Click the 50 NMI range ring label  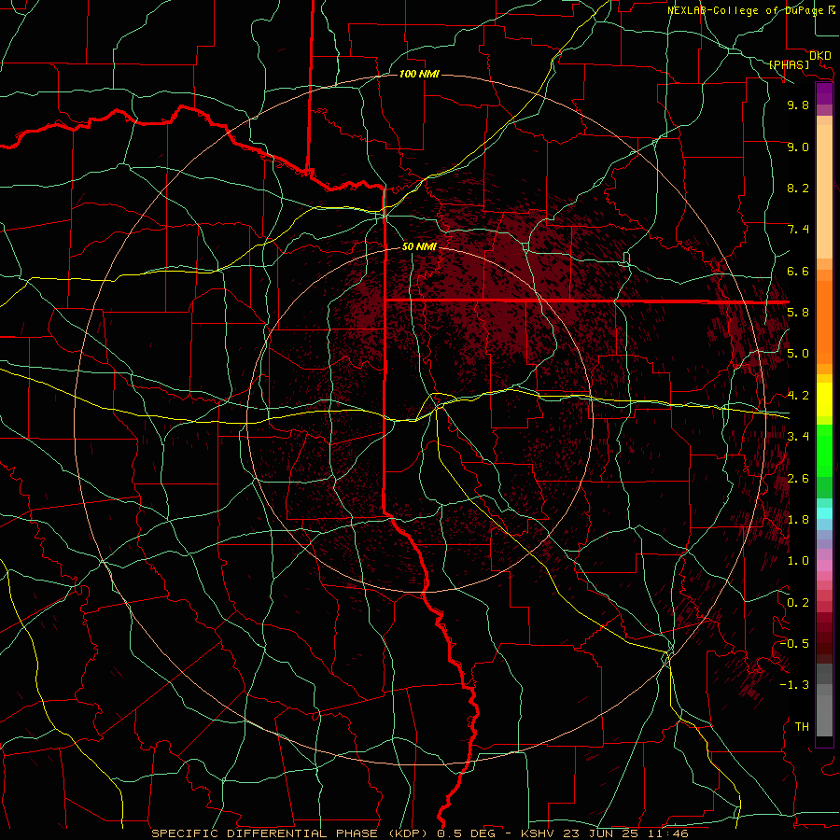click(x=419, y=247)
